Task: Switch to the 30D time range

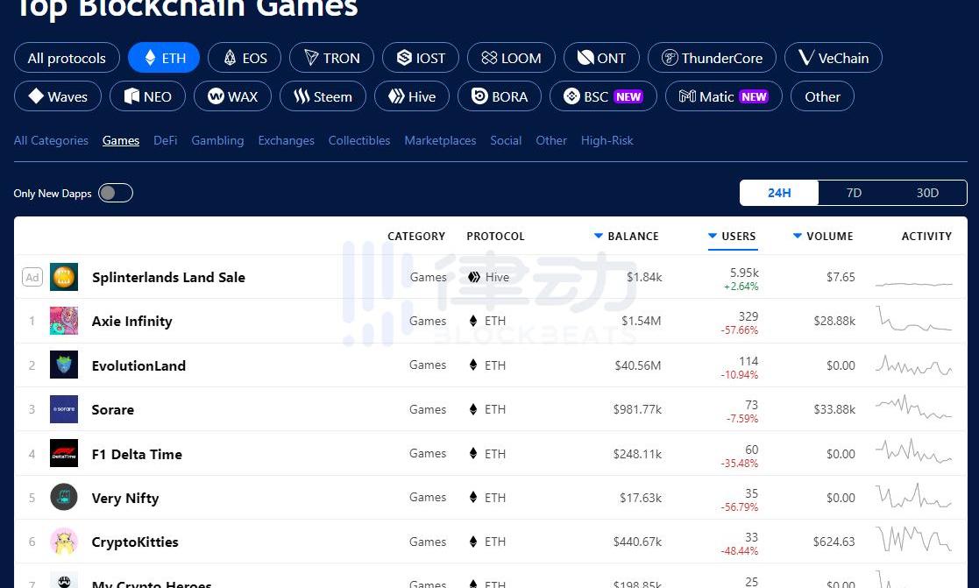Action: point(927,193)
